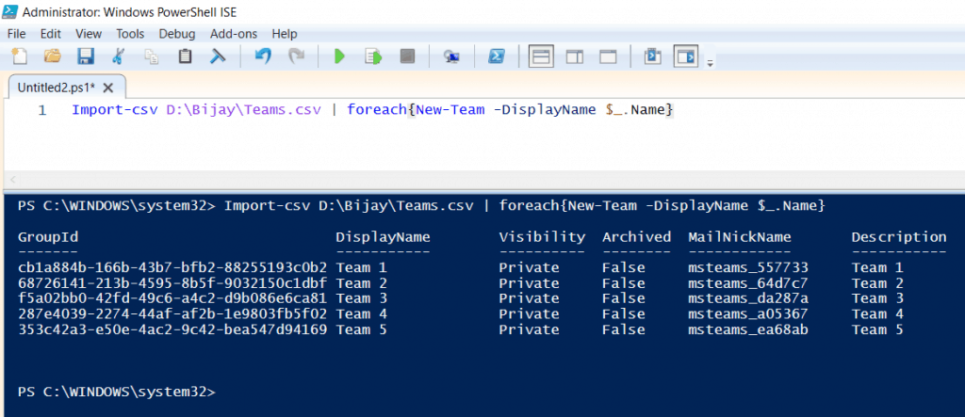Open the Add-ons menu
The width and height of the screenshot is (965, 417).
(234, 34)
